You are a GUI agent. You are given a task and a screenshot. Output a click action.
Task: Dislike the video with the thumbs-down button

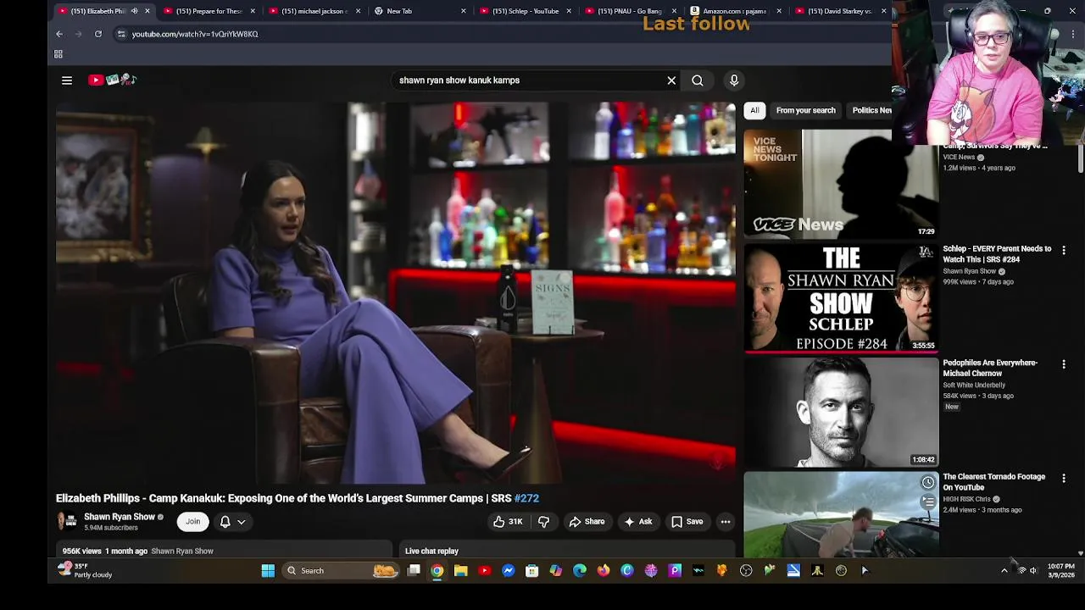coord(544,522)
